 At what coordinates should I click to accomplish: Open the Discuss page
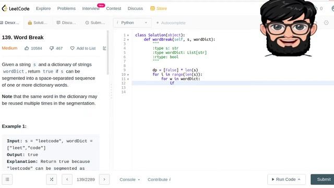[135, 8]
